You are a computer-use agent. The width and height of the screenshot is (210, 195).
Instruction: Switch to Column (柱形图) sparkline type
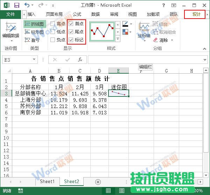click(x=35, y=32)
